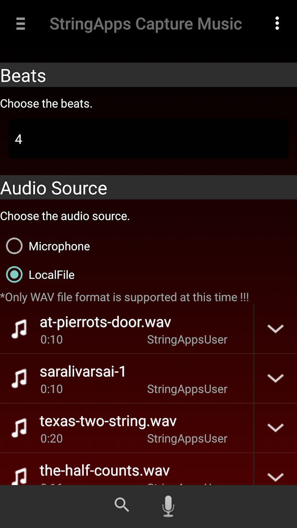
Task: Choose the at-pierrots-door.wav file title
Action: 105,323
